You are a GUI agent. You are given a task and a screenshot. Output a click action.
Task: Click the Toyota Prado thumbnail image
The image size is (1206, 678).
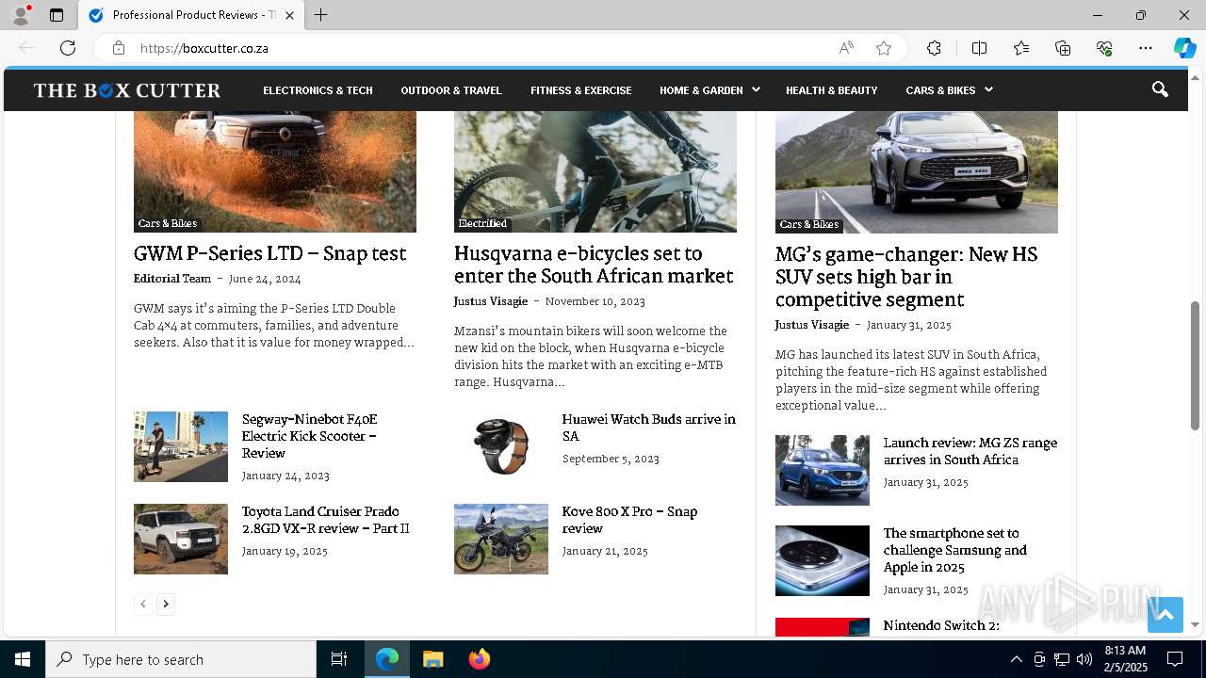point(181,539)
